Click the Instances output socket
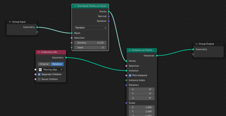Screen dimensions: 226x116 point(157,56)
